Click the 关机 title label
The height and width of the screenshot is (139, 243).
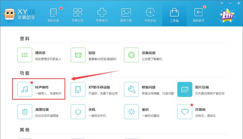92,109
